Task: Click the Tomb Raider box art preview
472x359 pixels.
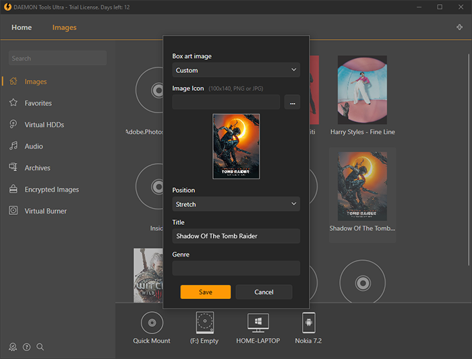Action: pyautogui.click(x=236, y=146)
